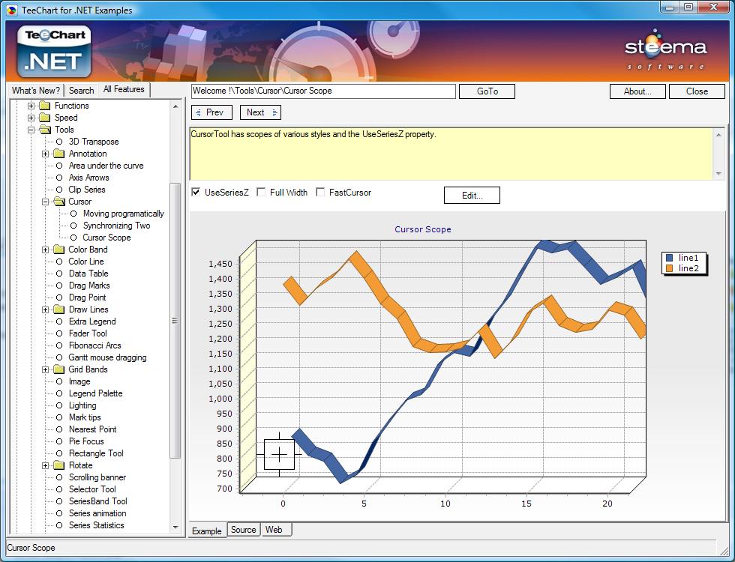
Task: Expand the Functions tree node
Action: click(x=31, y=106)
